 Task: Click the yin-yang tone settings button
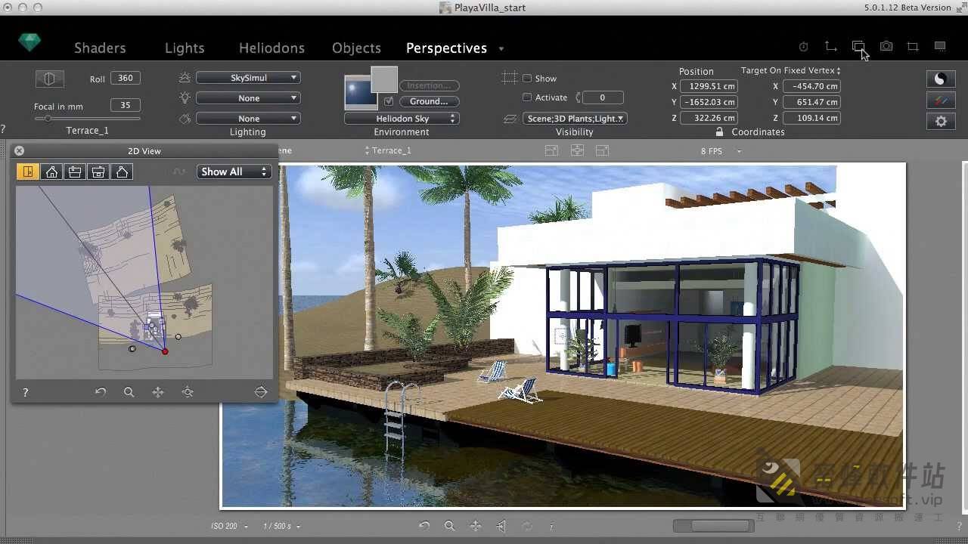pyautogui.click(x=941, y=79)
